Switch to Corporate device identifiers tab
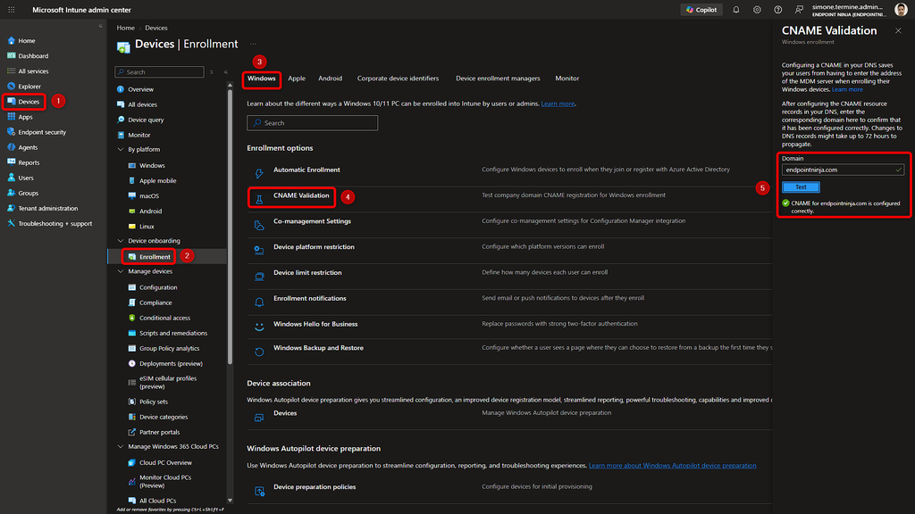The width and height of the screenshot is (915, 514). [398, 79]
